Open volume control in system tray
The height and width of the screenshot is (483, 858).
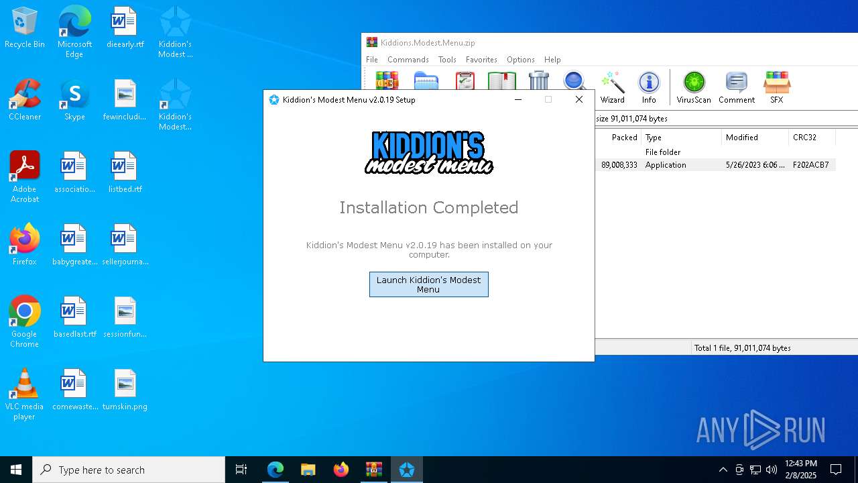tap(771, 470)
